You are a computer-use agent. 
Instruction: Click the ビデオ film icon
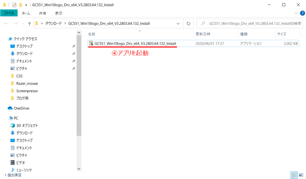(12, 162)
